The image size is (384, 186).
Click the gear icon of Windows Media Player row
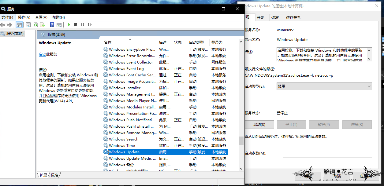point(106,100)
